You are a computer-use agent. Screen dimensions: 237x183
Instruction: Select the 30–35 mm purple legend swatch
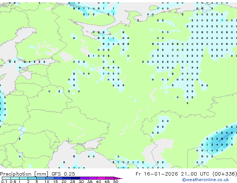pos(84,178)
